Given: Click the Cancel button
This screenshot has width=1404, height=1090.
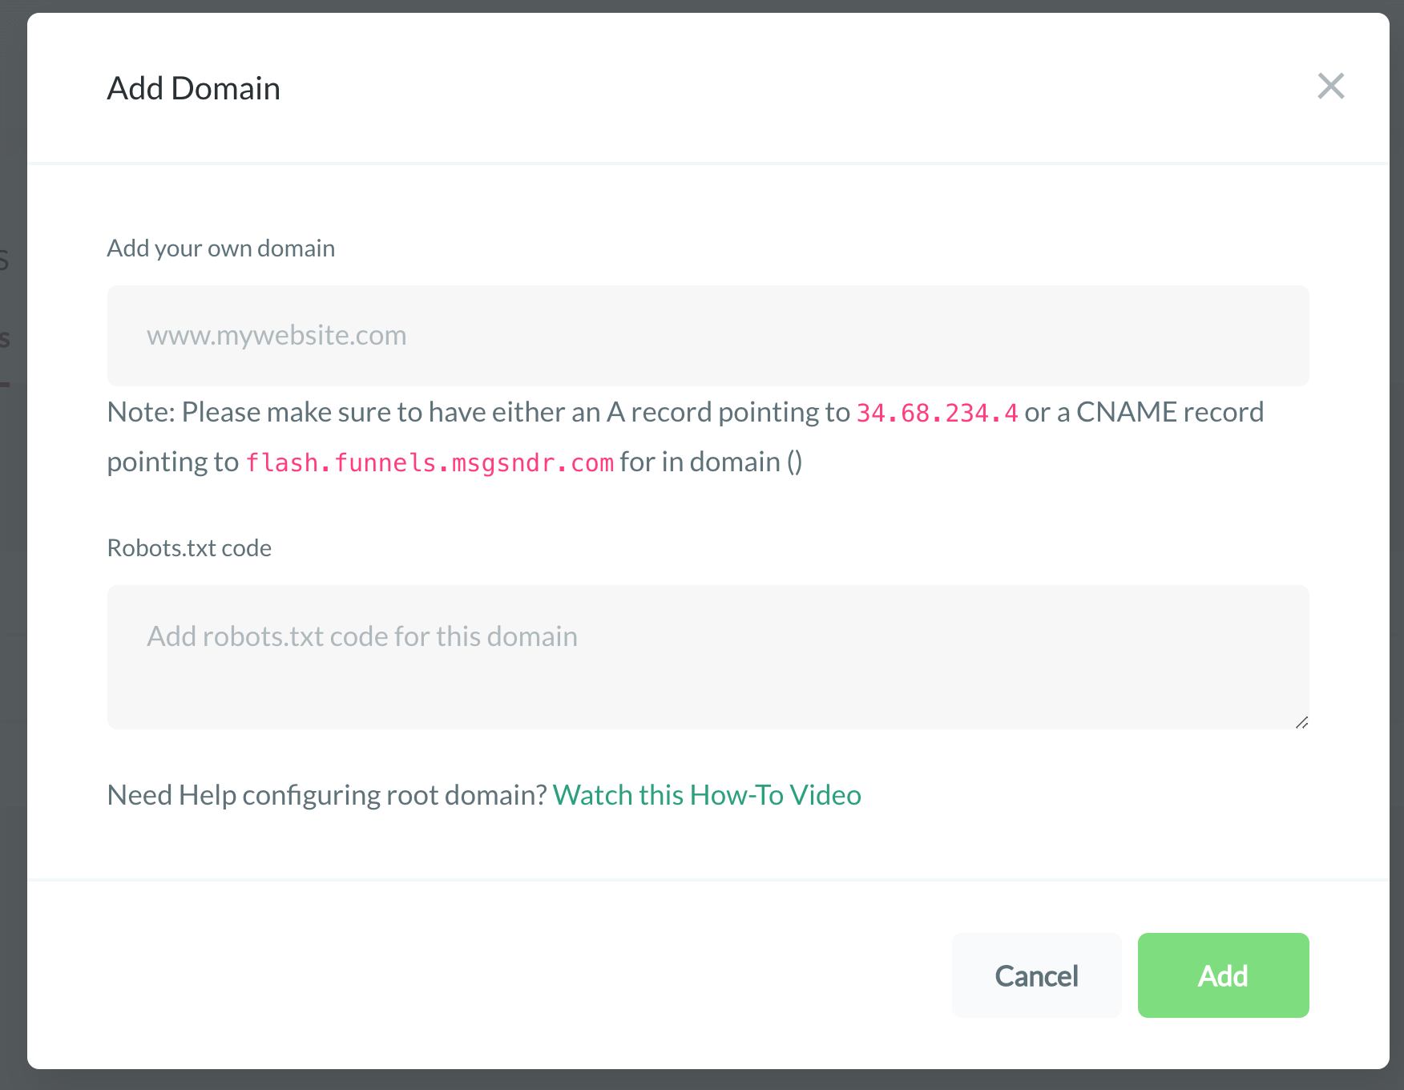Looking at the screenshot, I should (1036, 975).
